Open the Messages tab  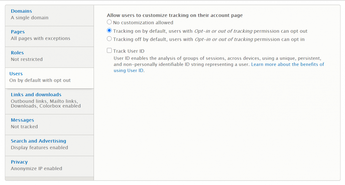pos(22,120)
